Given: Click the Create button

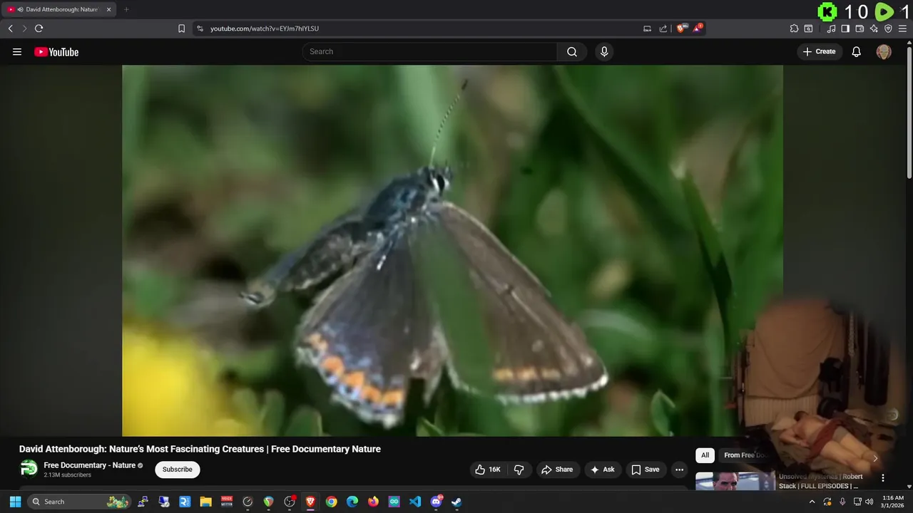Looking at the screenshot, I should coord(819,51).
